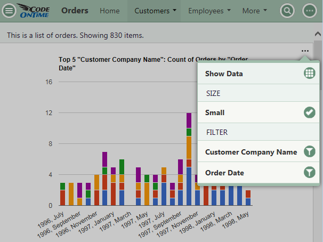Open the hamburger menu icon
The image size is (323, 242).
tap(10, 11)
